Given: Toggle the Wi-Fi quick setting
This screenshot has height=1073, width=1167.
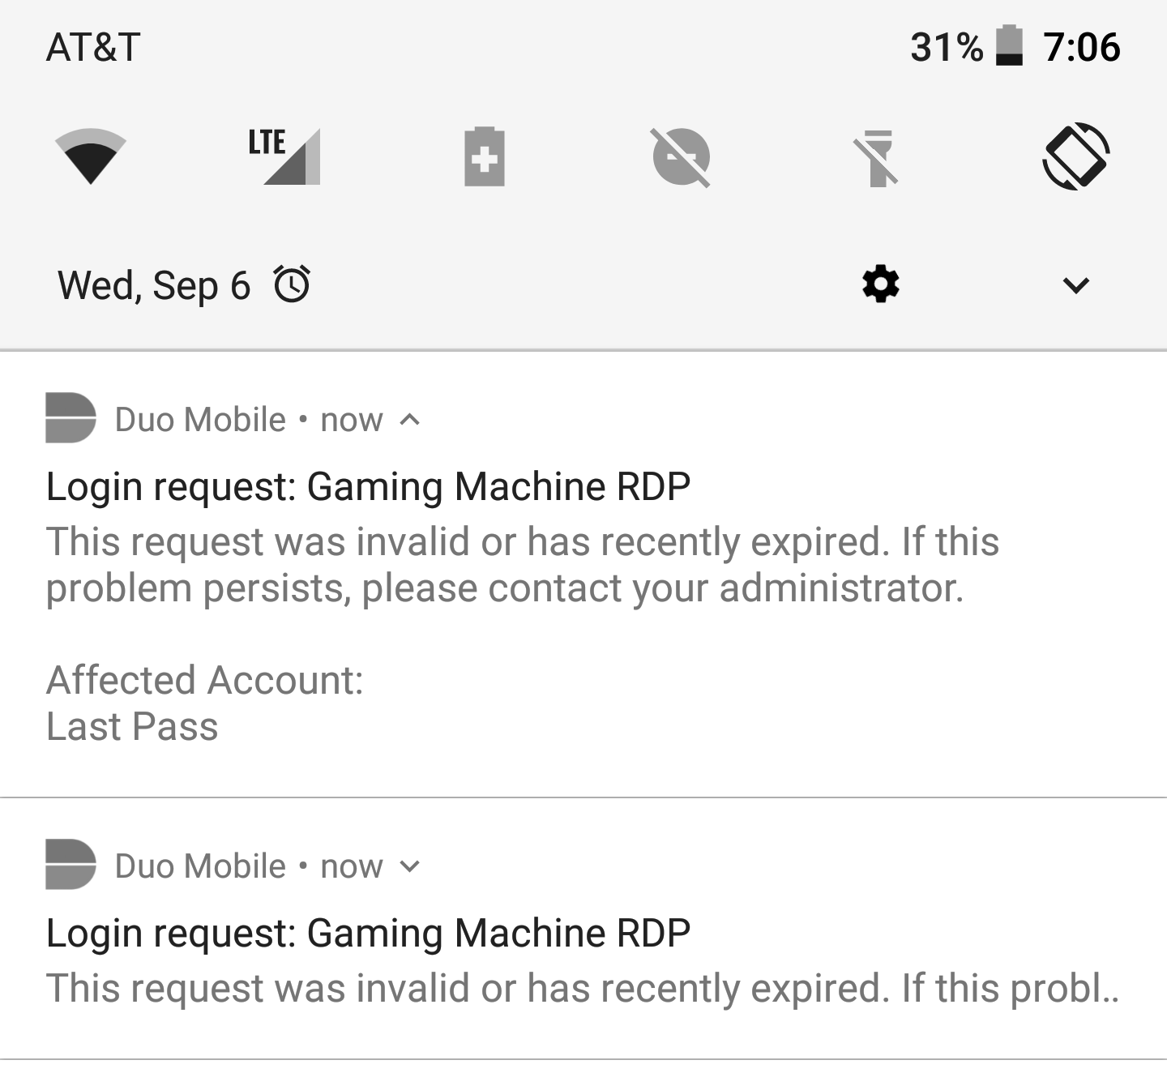Looking at the screenshot, I should point(91,156).
